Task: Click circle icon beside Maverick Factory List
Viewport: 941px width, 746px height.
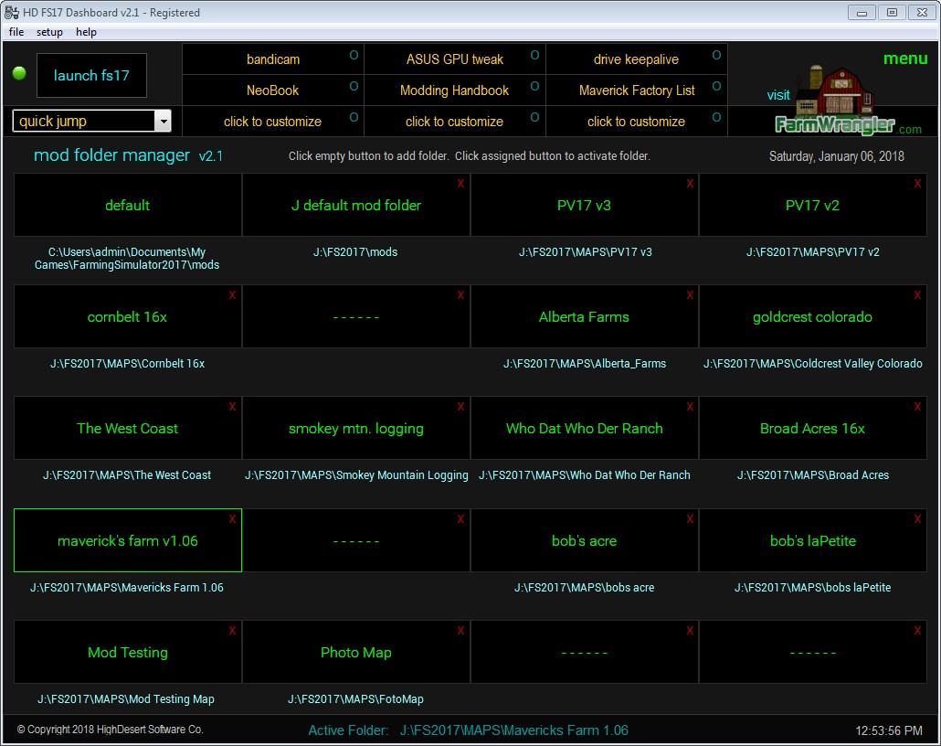Action: pyautogui.click(x=716, y=87)
